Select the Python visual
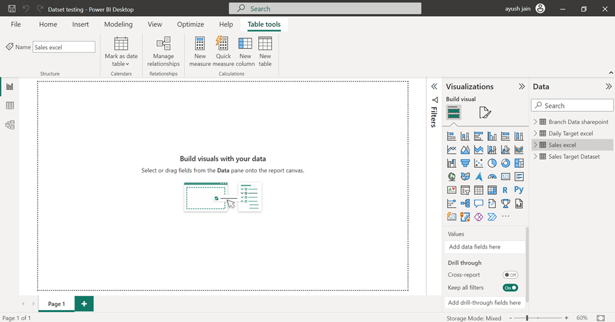The image size is (615, 322). click(x=519, y=190)
